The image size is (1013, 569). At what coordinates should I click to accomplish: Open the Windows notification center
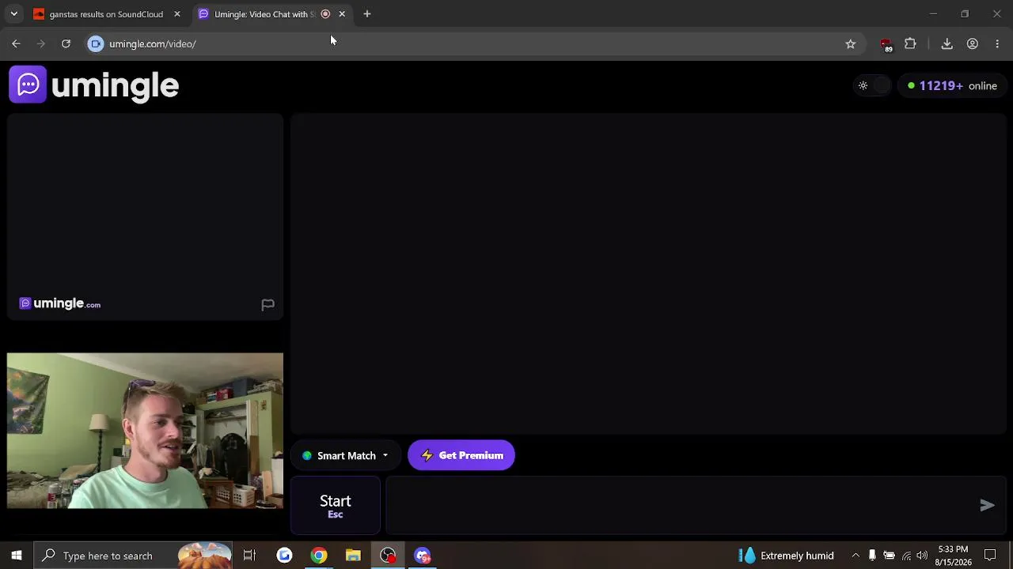[x=990, y=556]
